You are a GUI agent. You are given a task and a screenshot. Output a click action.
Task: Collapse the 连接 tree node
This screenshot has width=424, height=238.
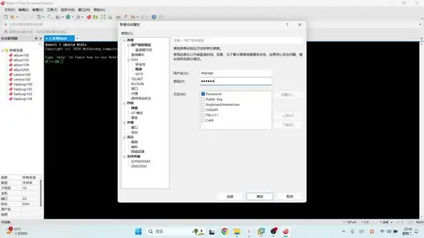[x=125, y=40]
